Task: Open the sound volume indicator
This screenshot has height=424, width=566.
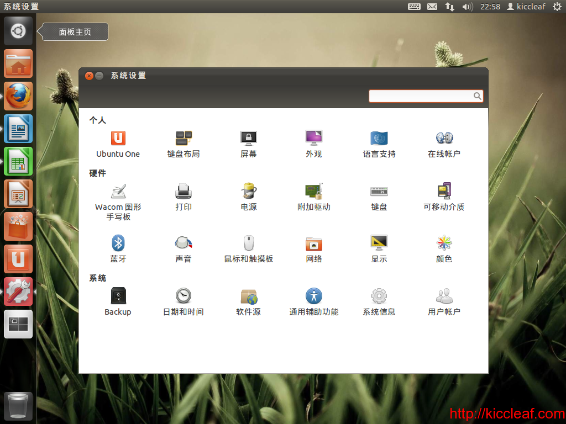Action: (468, 7)
